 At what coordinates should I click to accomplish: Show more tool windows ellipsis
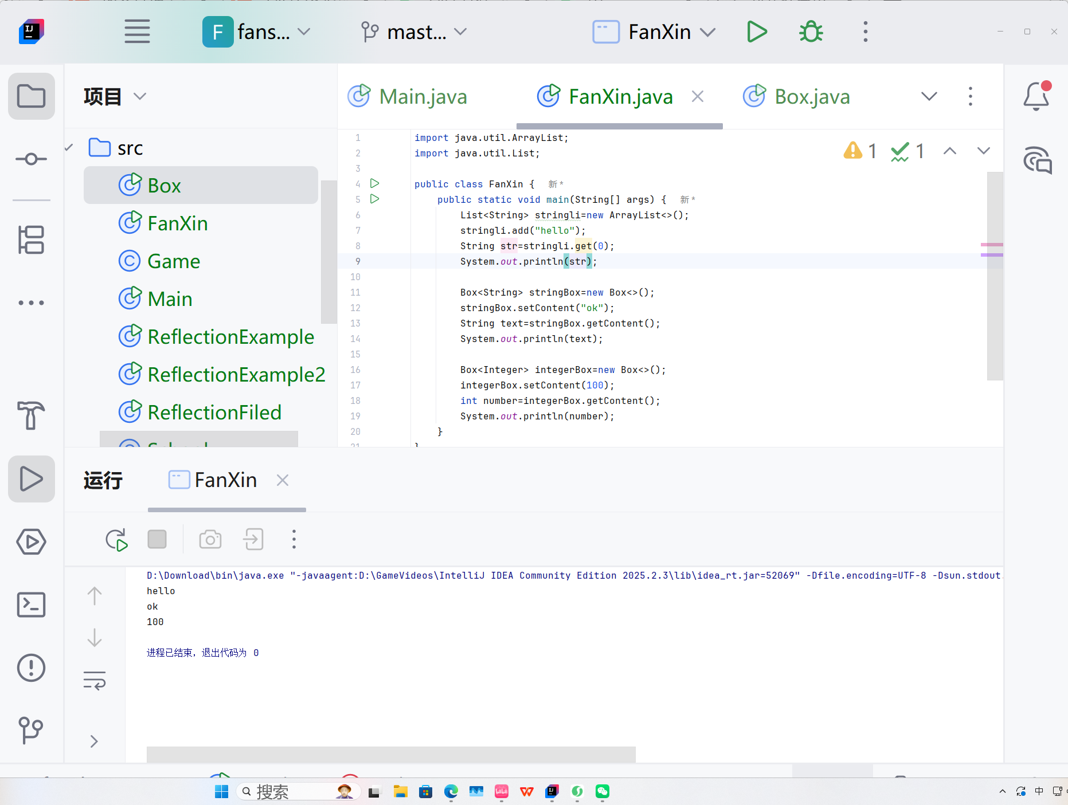[32, 303]
